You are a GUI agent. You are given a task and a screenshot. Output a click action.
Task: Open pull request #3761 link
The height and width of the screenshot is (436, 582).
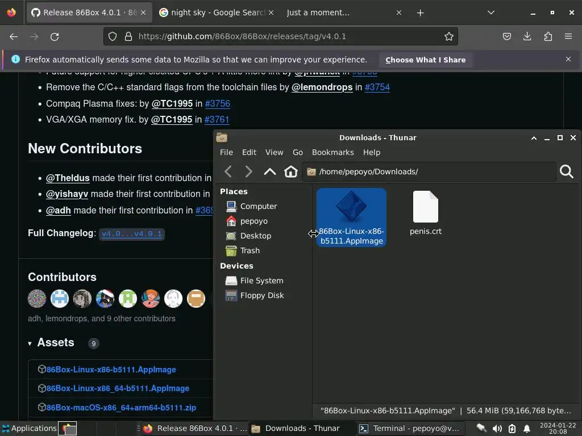217,119
